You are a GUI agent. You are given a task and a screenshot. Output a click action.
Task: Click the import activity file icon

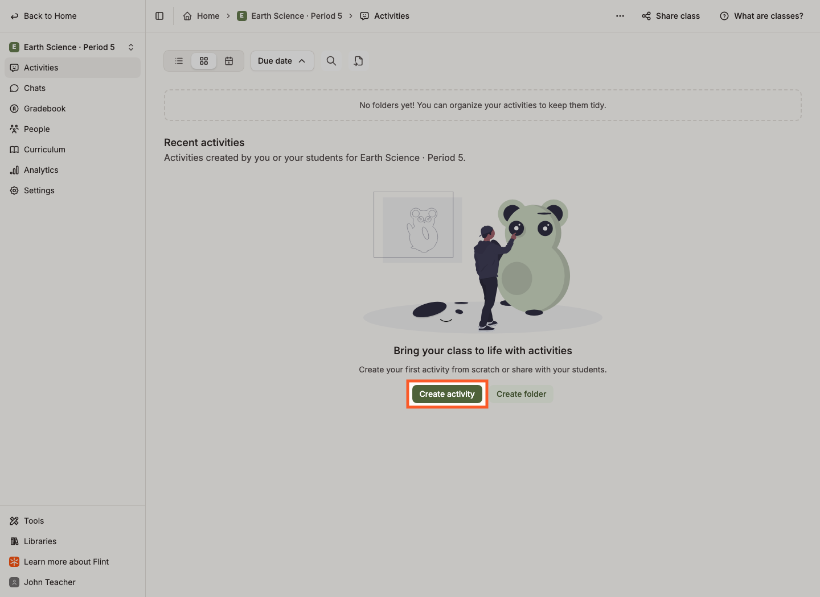click(x=358, y=61)
